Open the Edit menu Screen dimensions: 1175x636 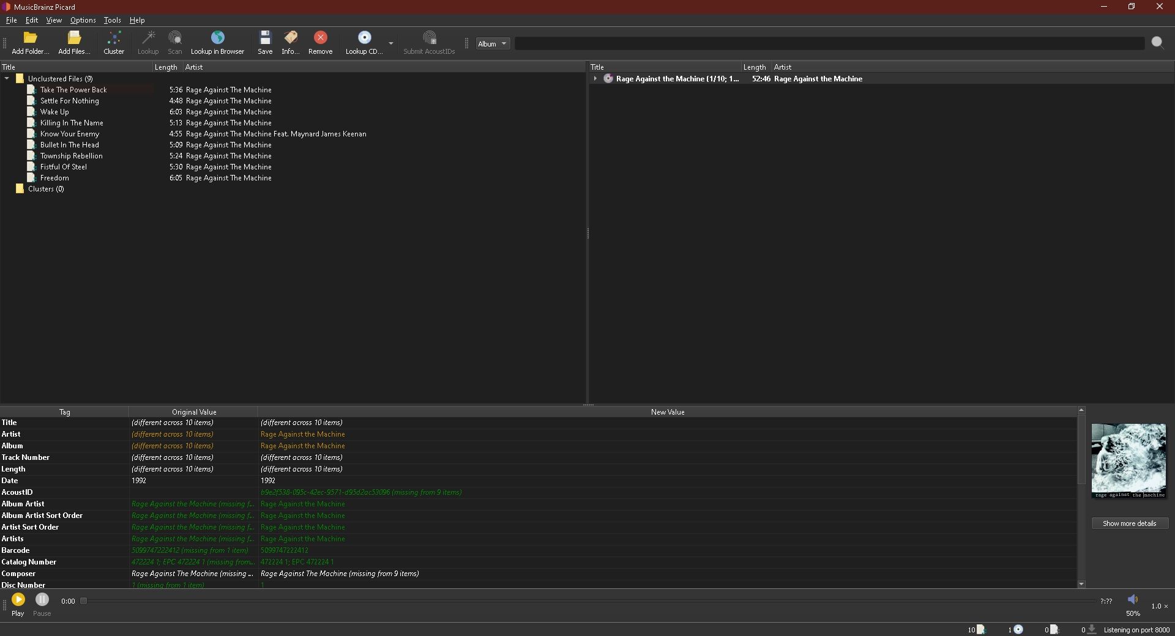(x=32, y=20)
